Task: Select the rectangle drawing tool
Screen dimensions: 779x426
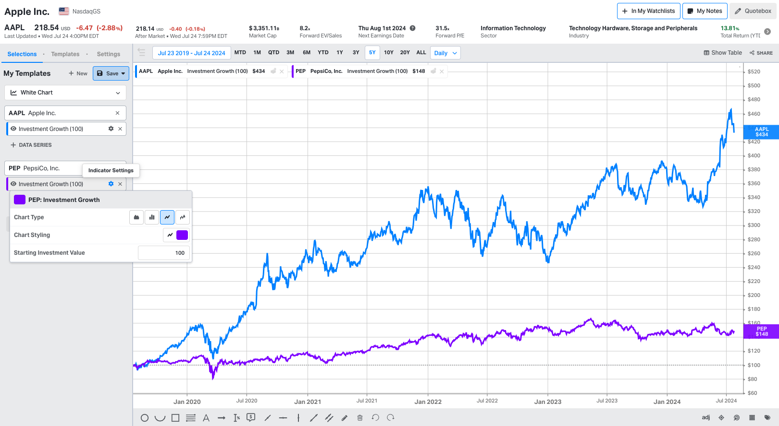Action: pos(175,418)
